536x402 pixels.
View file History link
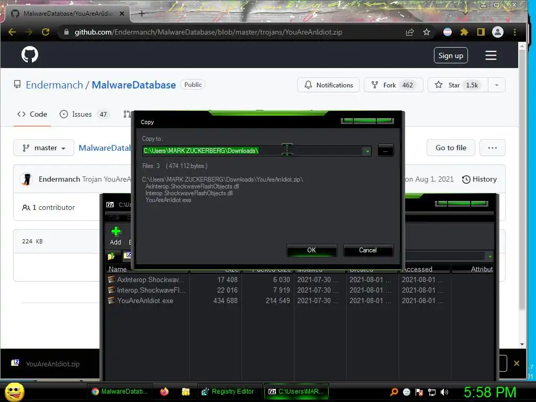click(479, 179)
